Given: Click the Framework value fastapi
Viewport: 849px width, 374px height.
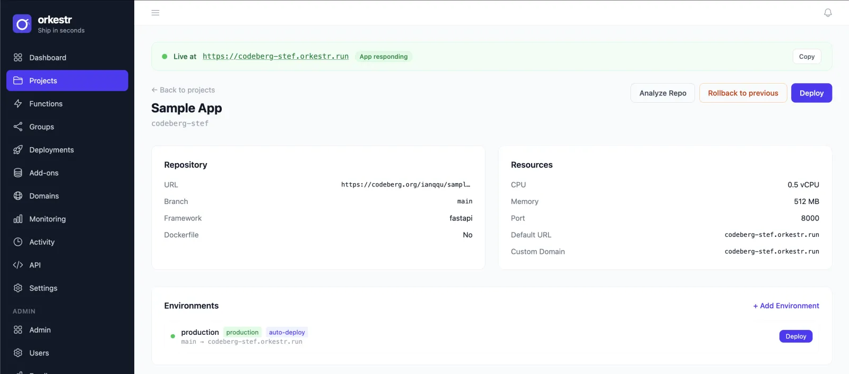Looking at the screenshot, I should [461, 218].
